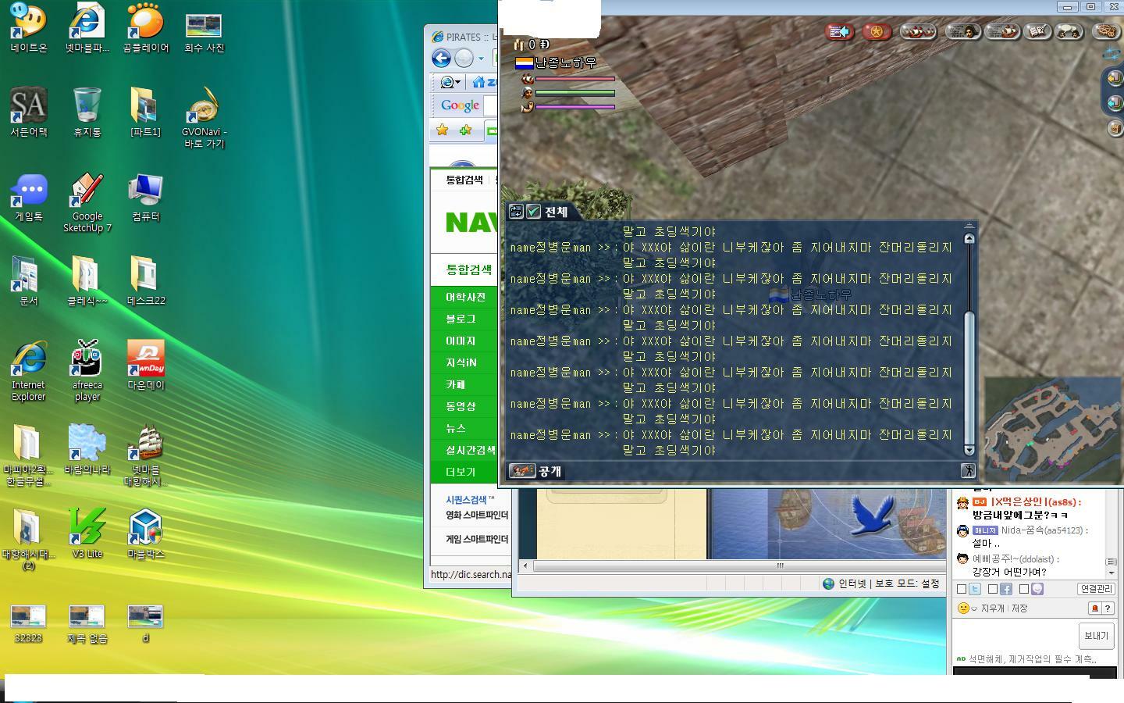Select the 지식iN search tab
The width and height of the screenshot is (1124, 703).
(x=461, y=362)
